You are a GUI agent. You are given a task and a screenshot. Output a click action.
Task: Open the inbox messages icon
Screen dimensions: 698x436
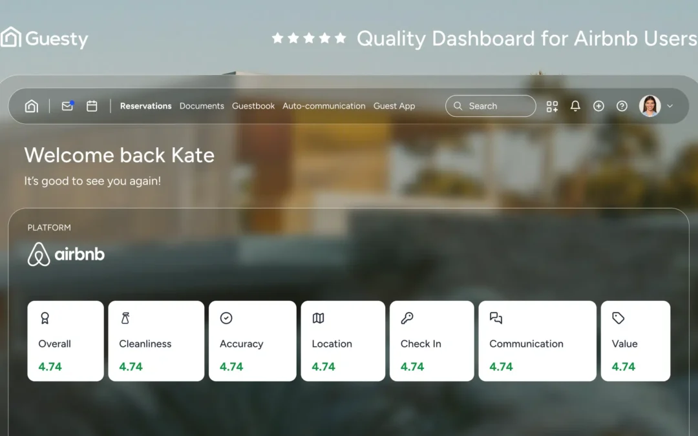coord(67,105)
